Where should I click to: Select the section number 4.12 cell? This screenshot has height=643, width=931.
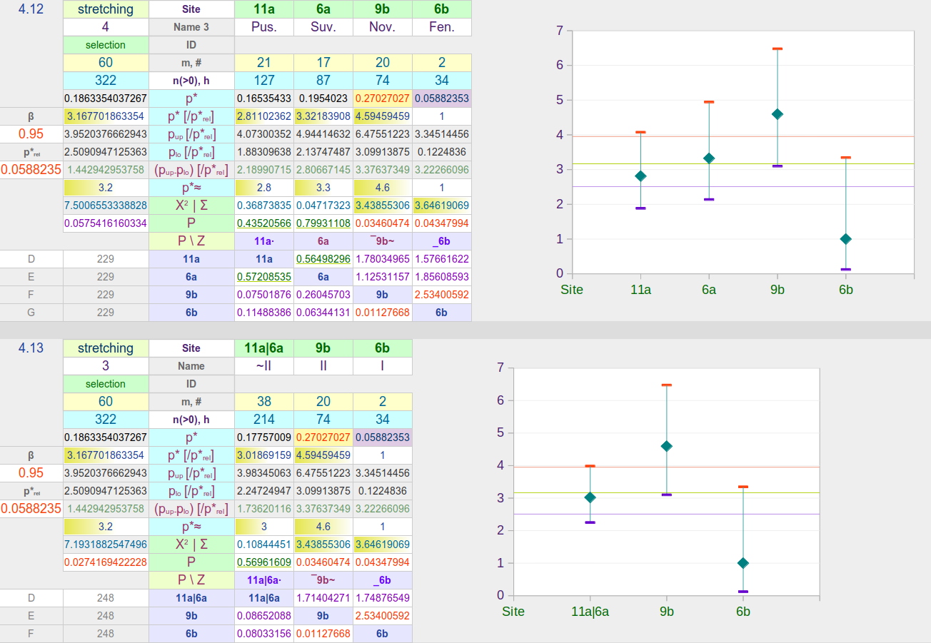(x=31, y=9)
